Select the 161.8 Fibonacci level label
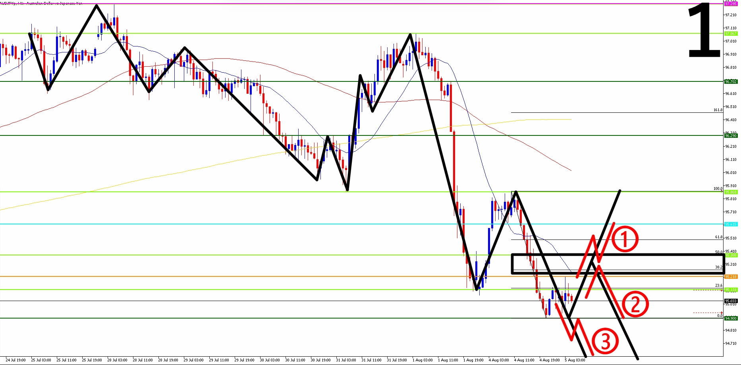The height and width of the screenshot is (365, 741). (718, 110)
